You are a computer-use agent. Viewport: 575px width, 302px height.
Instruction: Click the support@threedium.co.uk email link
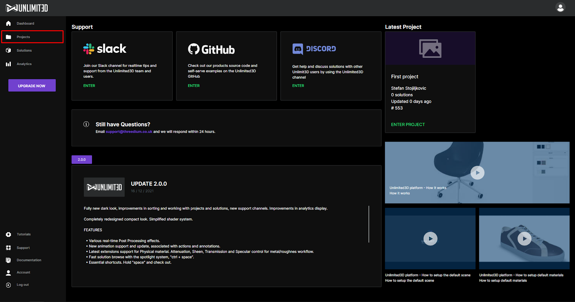point(129,132)
